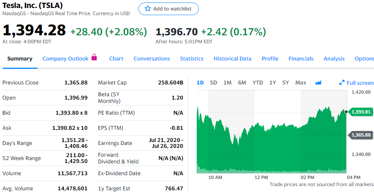Click the Company Outlook link
This screenshot has height=192, width=374.
point(65,59)
